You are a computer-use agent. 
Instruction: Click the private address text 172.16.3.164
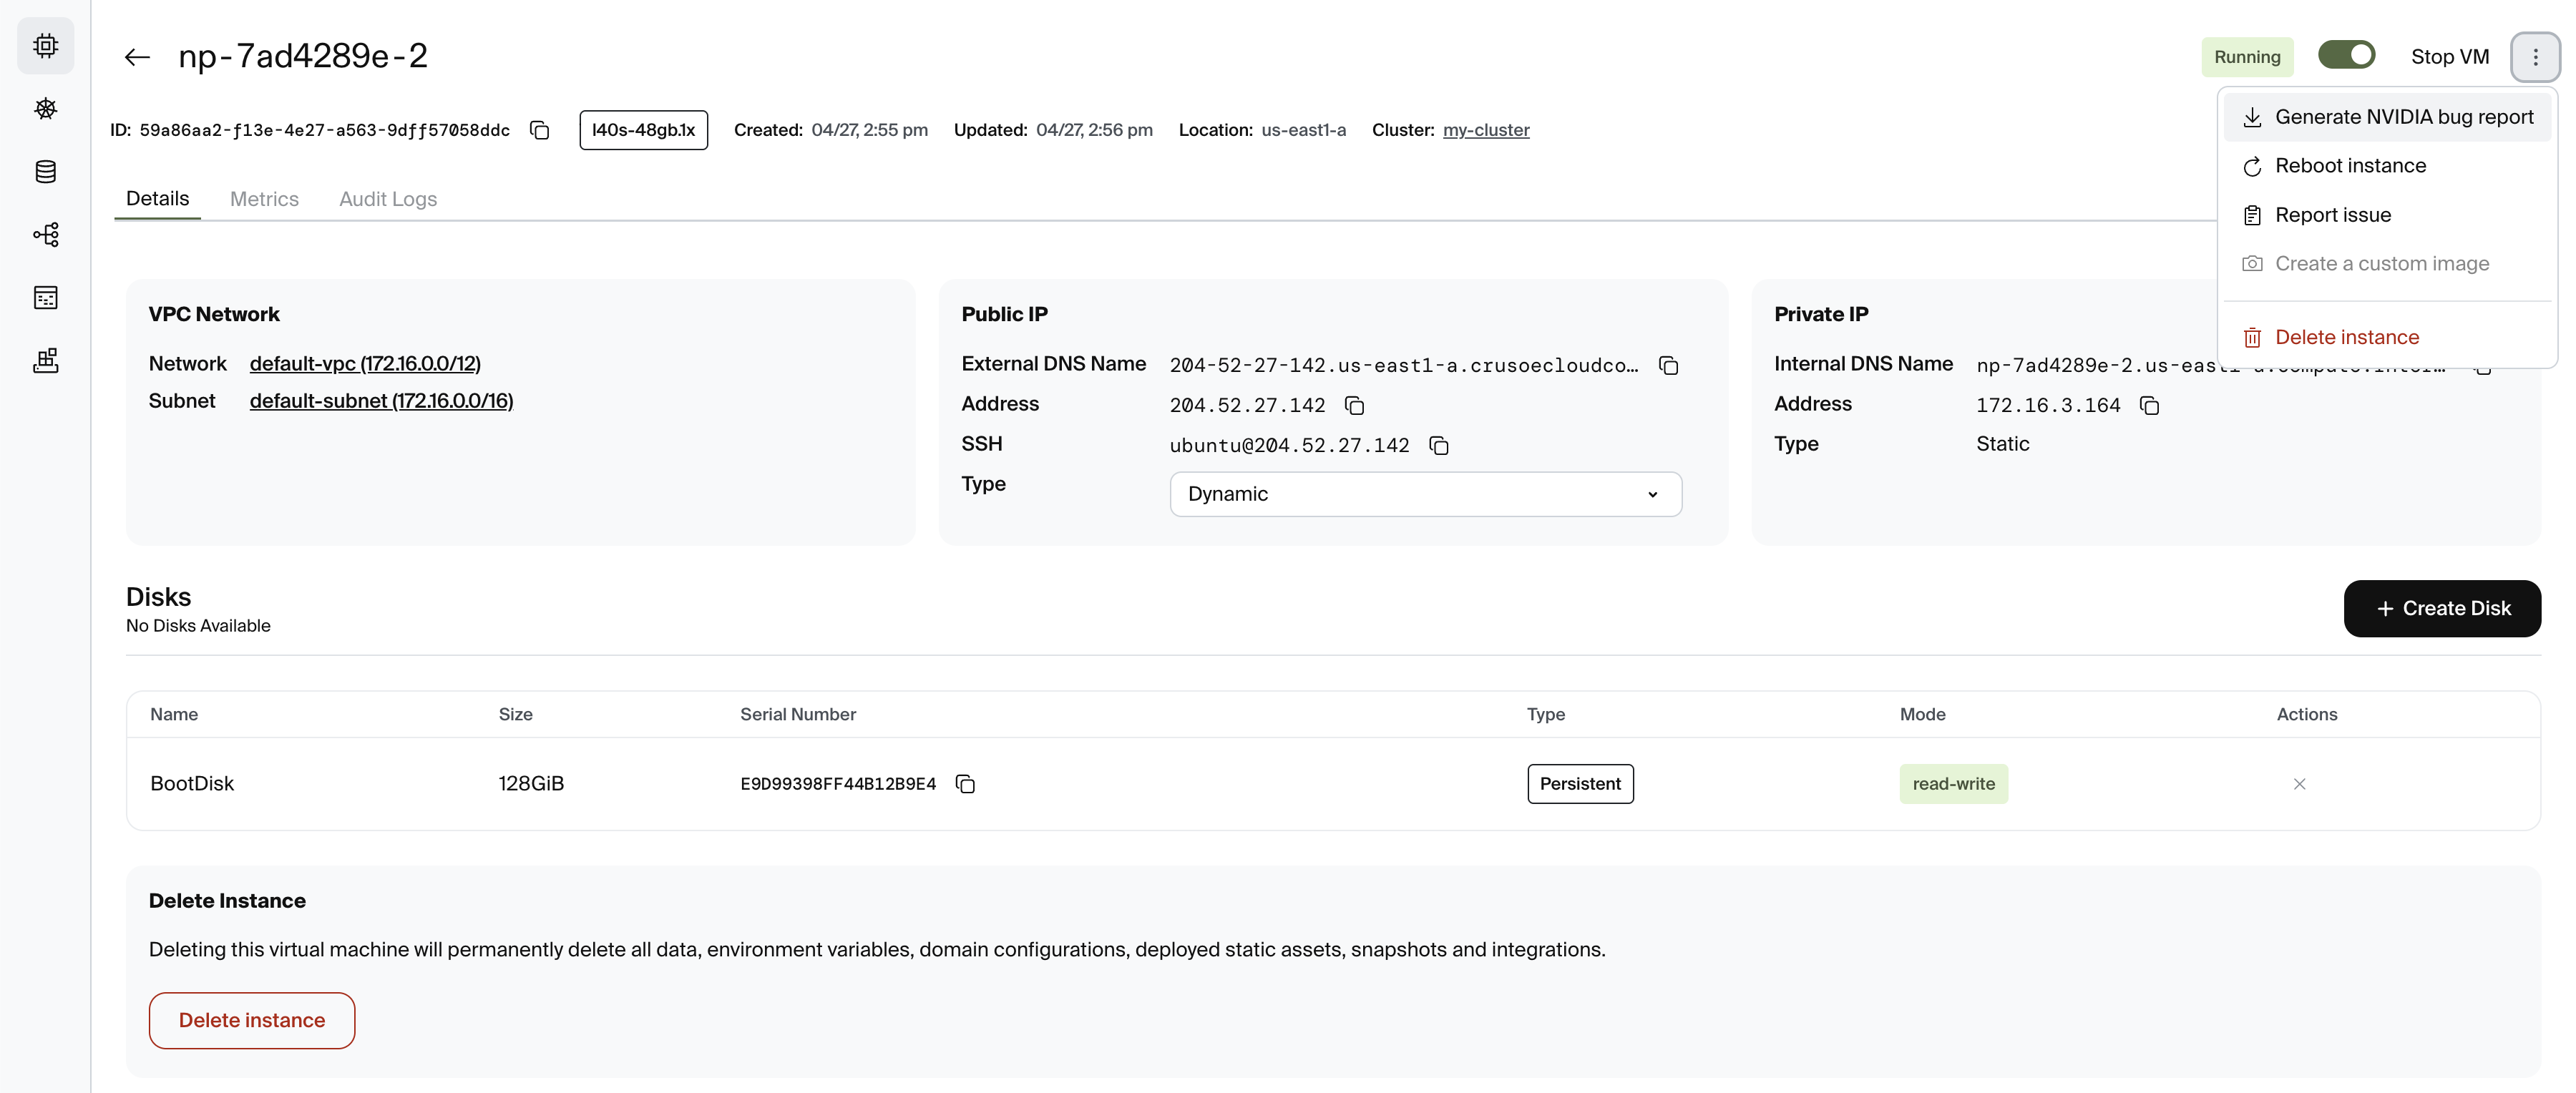click(x=2047, y=405)
